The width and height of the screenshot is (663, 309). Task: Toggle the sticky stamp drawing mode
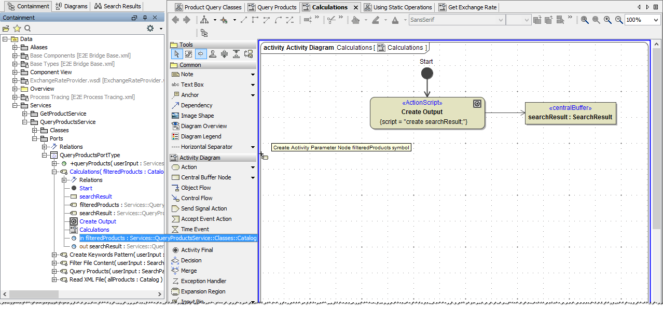(213, 53)
